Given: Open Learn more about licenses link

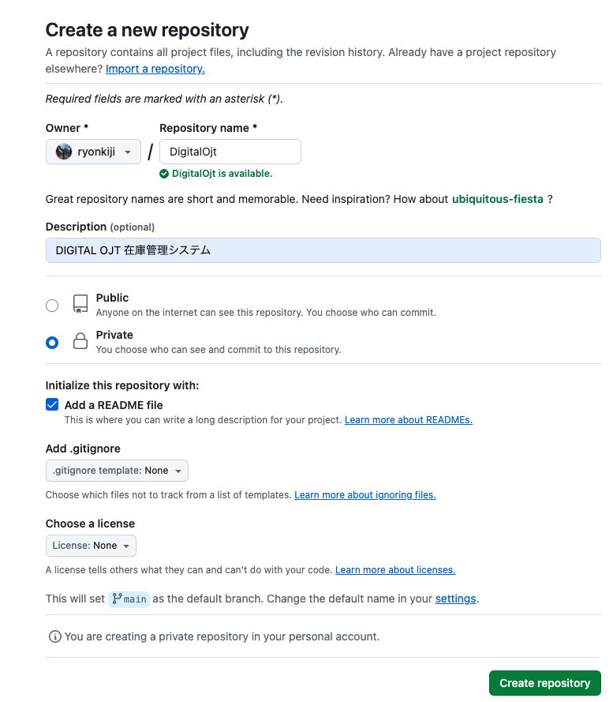Looking at the screenshot, I should pyautogui.click(x=395, y=570).
